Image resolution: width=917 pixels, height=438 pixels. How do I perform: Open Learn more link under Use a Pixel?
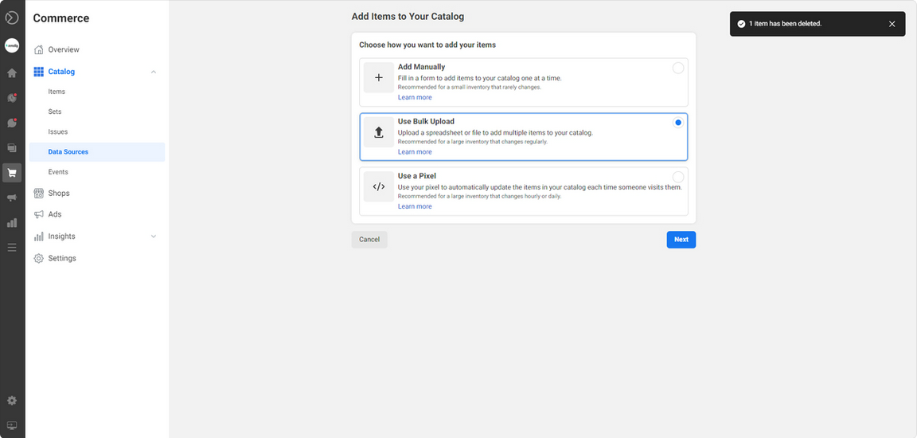[415, 206]
